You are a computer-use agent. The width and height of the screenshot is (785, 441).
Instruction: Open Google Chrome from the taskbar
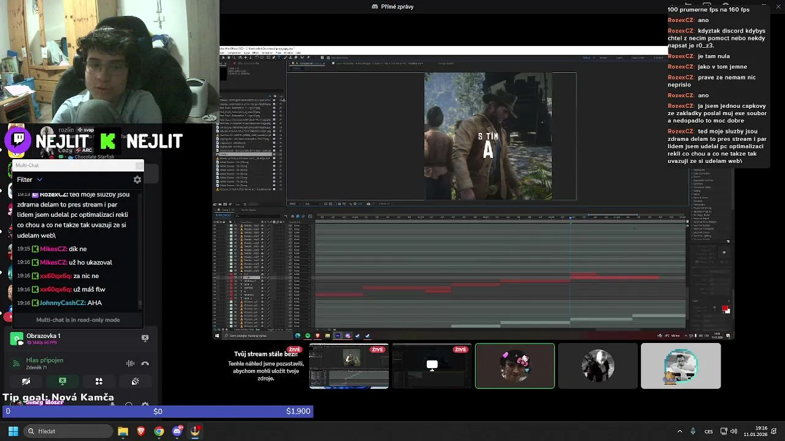159,431
